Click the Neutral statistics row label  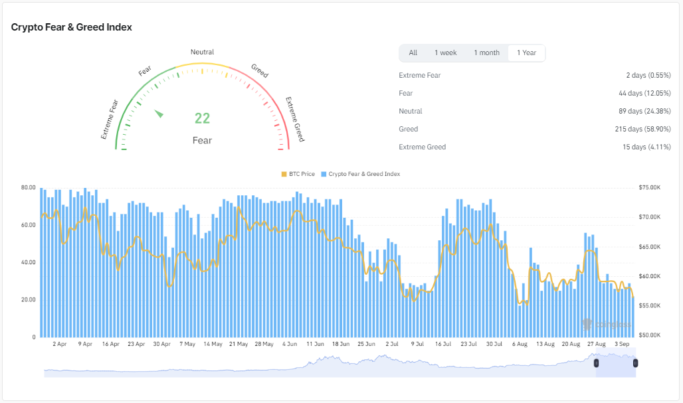(411, 111)
